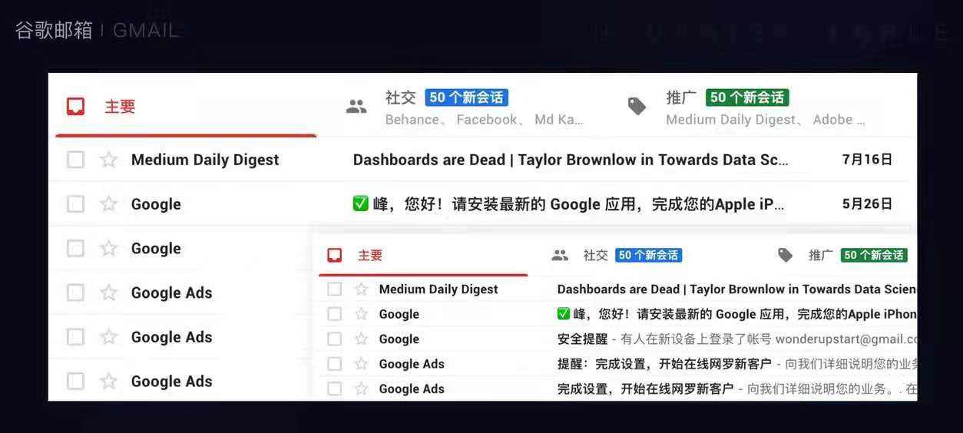Switch to the 社交 tab in the compact panel
963x433 pixels.
point(595,256)
